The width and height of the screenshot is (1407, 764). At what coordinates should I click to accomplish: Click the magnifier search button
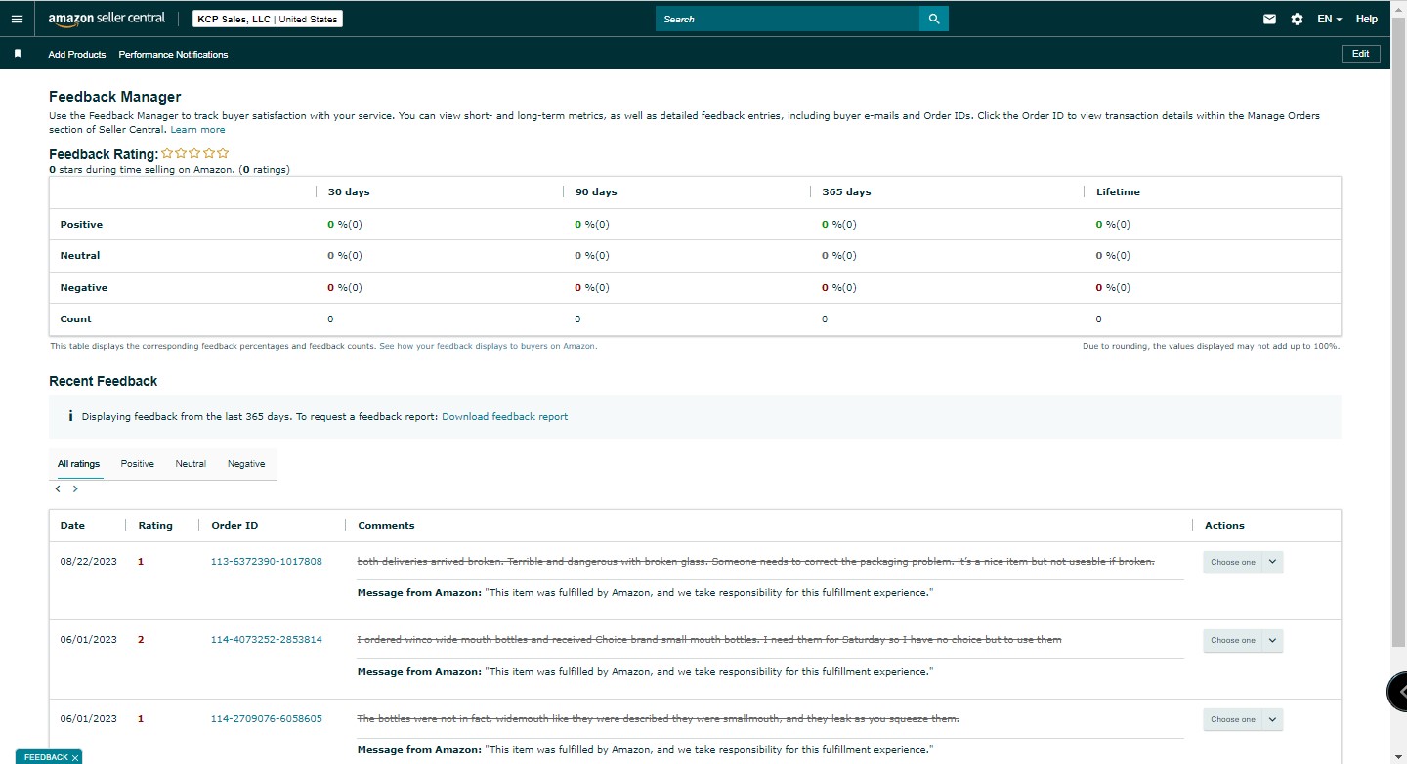click(934, 19)
